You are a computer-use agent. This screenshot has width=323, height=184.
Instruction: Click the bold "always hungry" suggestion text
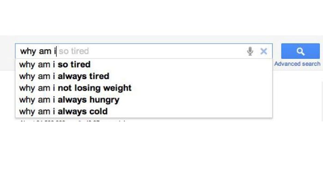89,99
